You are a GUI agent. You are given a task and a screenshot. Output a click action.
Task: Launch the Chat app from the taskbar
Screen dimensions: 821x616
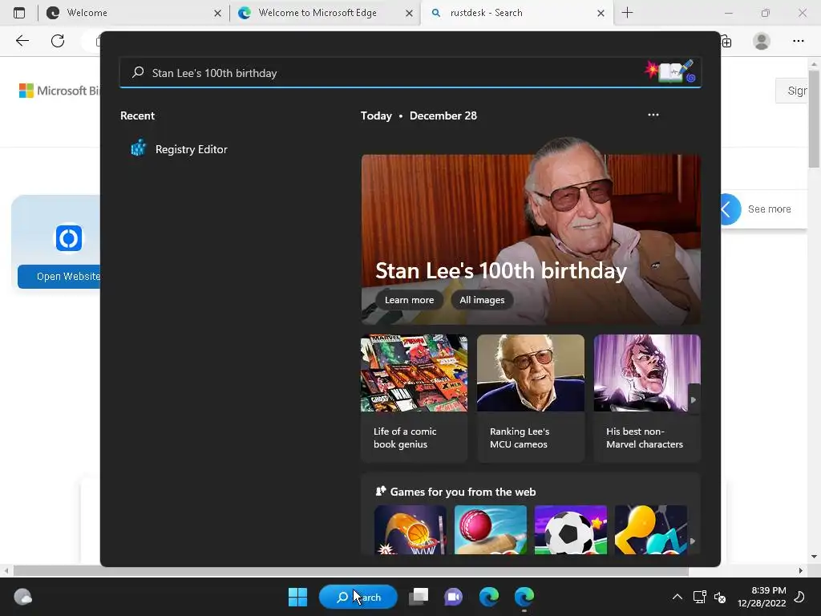tap(454, 597)
